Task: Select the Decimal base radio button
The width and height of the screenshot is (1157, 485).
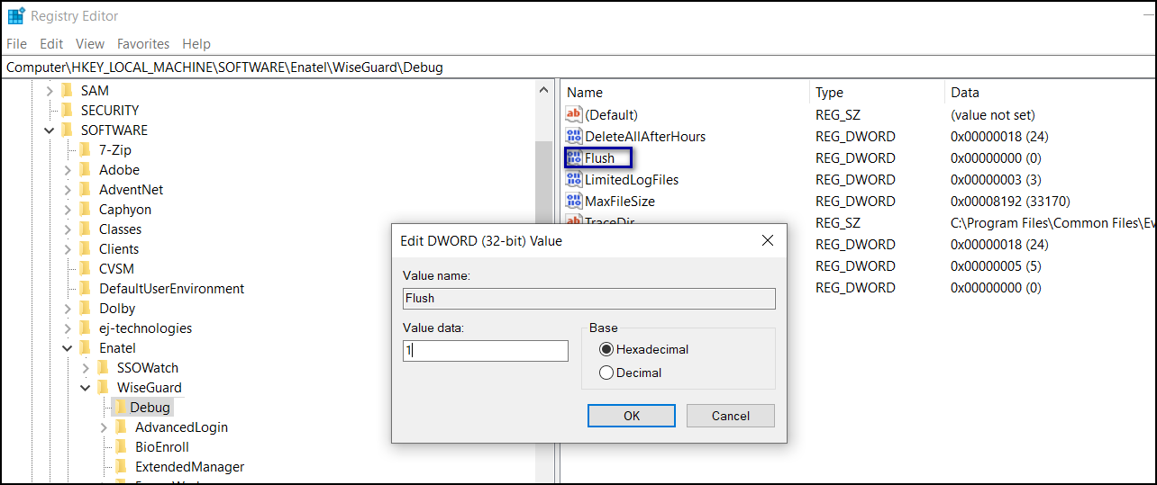Action: pyautogui.click(x=606, y=373)
